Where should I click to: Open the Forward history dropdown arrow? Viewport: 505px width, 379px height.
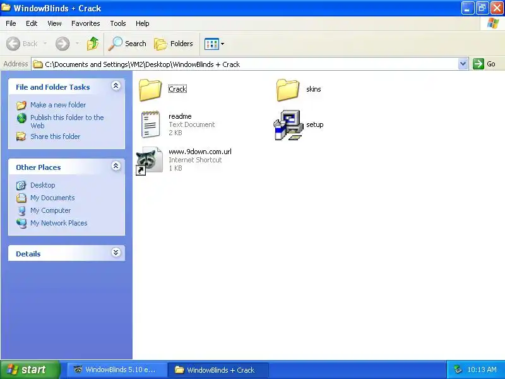coord(77,43)
